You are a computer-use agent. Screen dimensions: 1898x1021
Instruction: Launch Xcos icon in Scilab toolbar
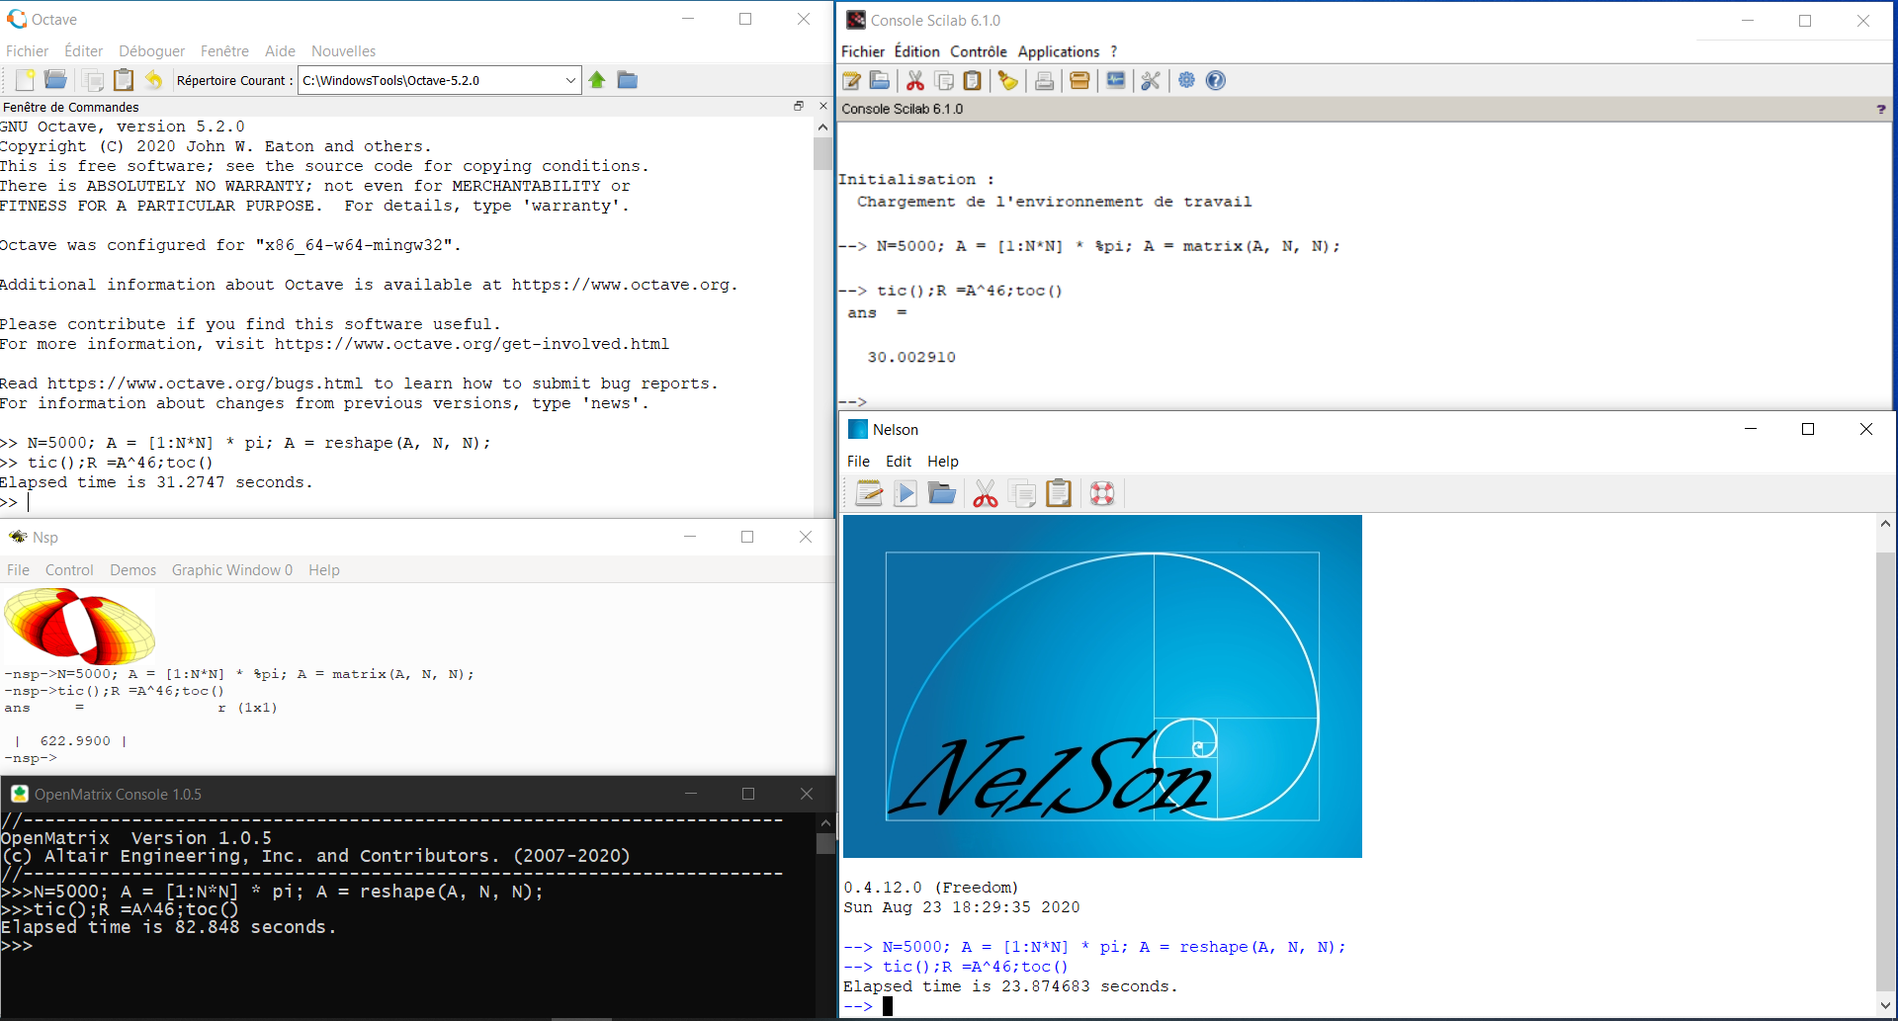(x=1115, y=81)
